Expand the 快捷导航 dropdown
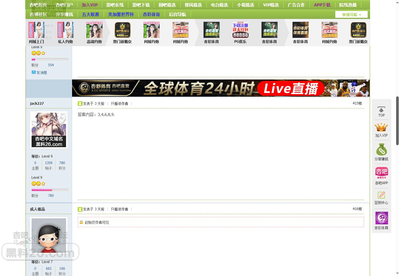 pyautogui.click(x=351, y=15)
